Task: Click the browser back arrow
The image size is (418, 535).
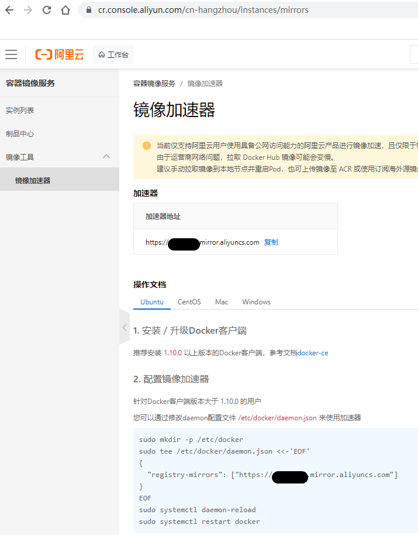Action: (x=9, y=10)
